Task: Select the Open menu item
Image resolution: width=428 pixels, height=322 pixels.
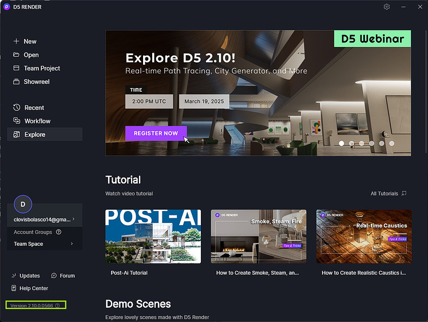Action: click(31, 54)
